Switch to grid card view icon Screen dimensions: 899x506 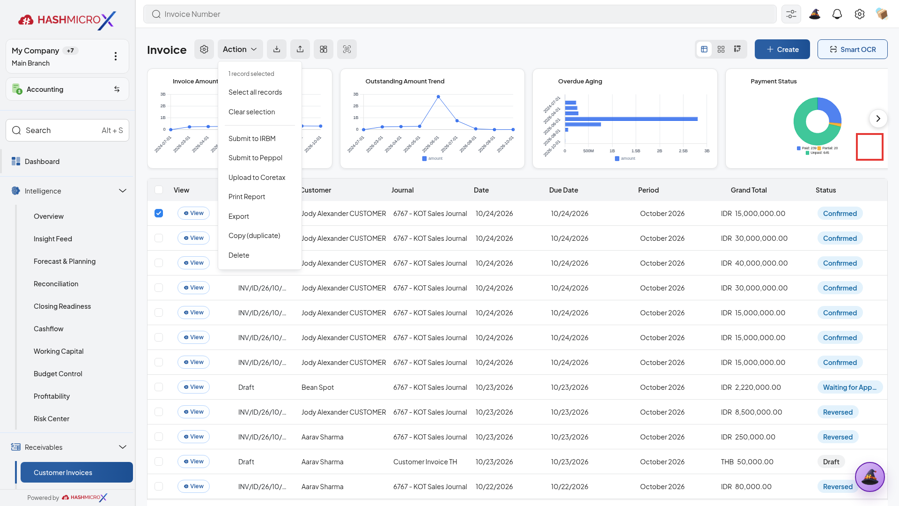[x=721, y=49]
